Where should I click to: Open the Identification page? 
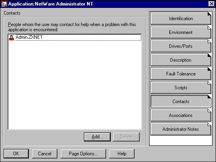181,19
